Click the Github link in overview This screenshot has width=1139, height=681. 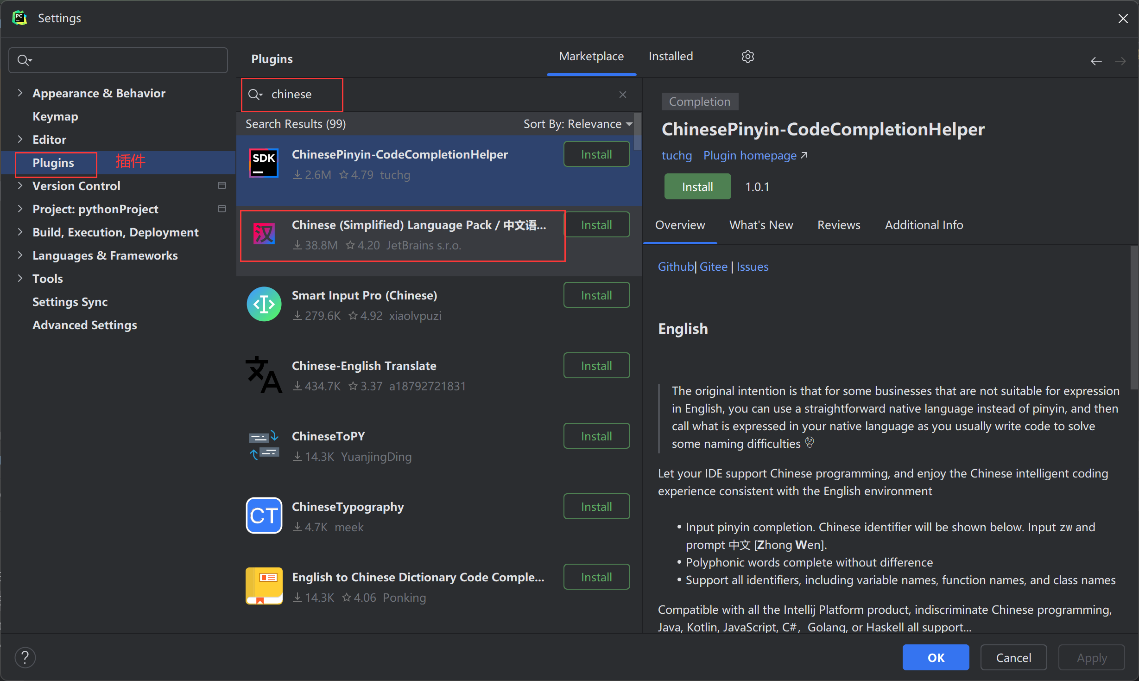[x=675, y=267]
